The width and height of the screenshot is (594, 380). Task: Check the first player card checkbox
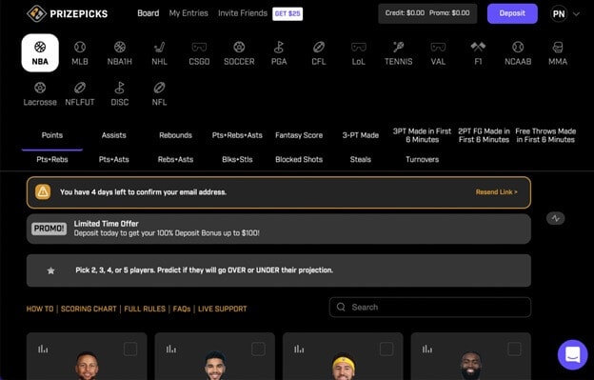tap(130, 349)
